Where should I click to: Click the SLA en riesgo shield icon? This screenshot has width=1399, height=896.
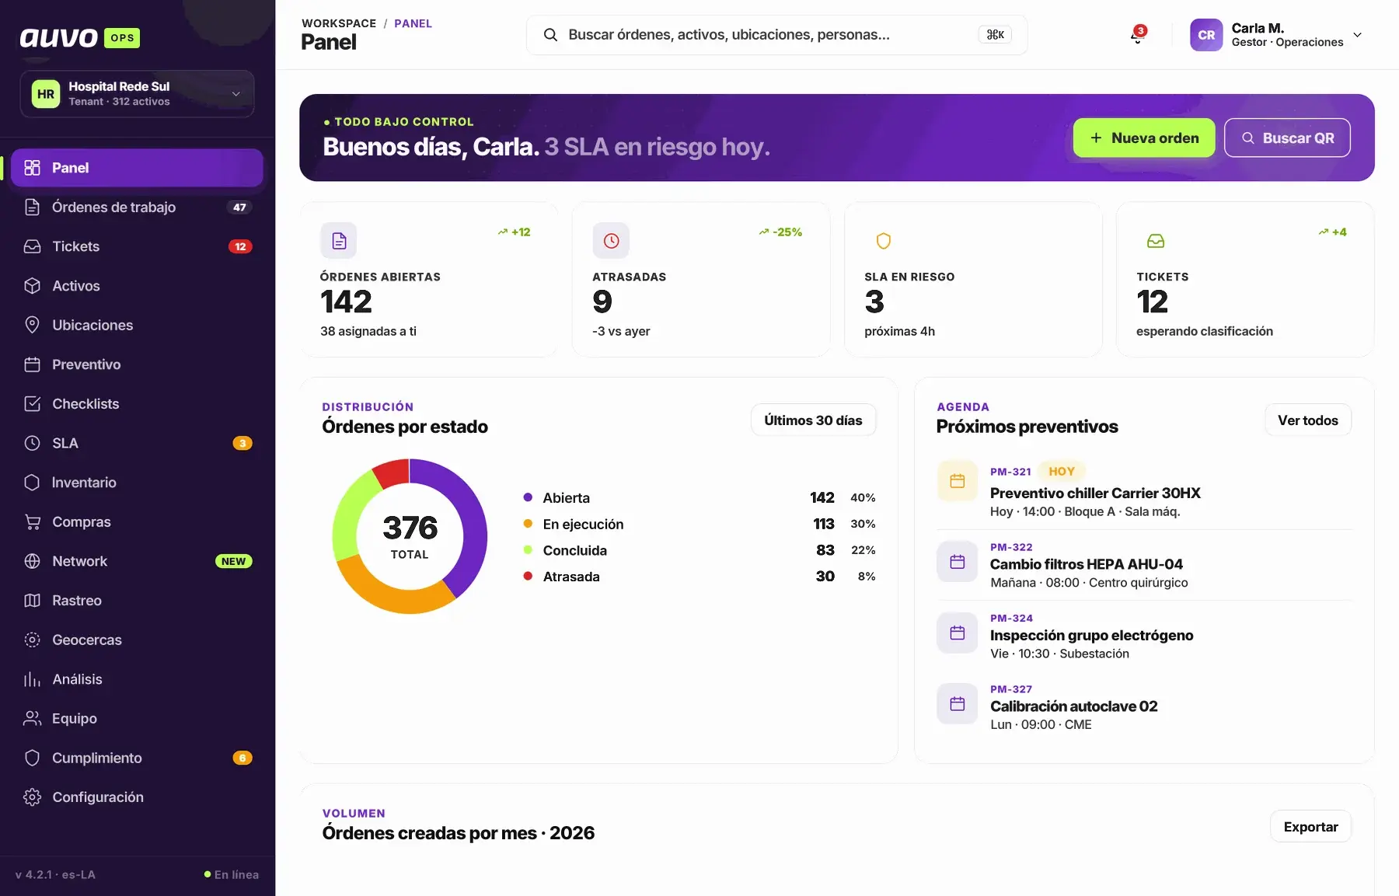pyautogui.click(x=883, y=241)
